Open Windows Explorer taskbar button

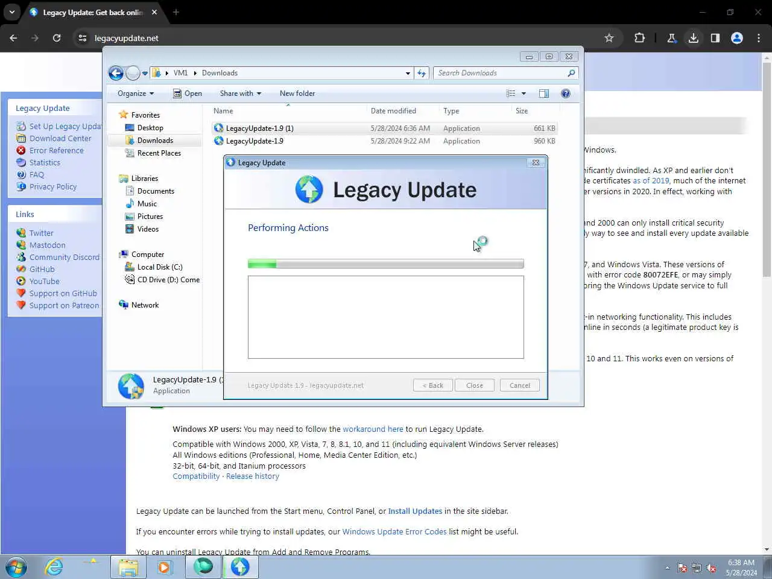[x=128, y=567]
